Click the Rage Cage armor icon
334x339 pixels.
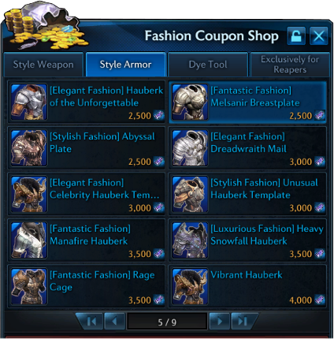point(29,286)
